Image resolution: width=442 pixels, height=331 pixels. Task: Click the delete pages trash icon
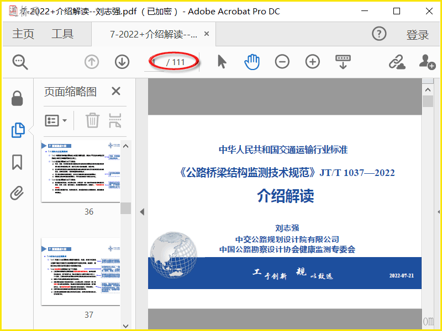tap(92, 120)
